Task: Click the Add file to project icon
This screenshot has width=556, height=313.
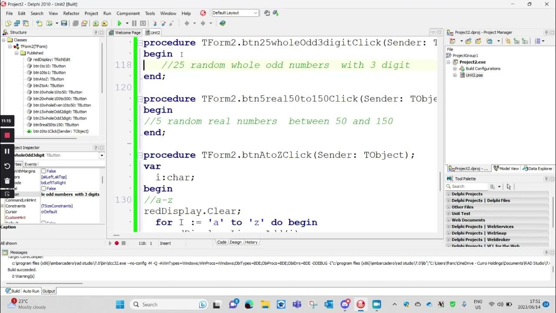Action: (x=96, y=23)
